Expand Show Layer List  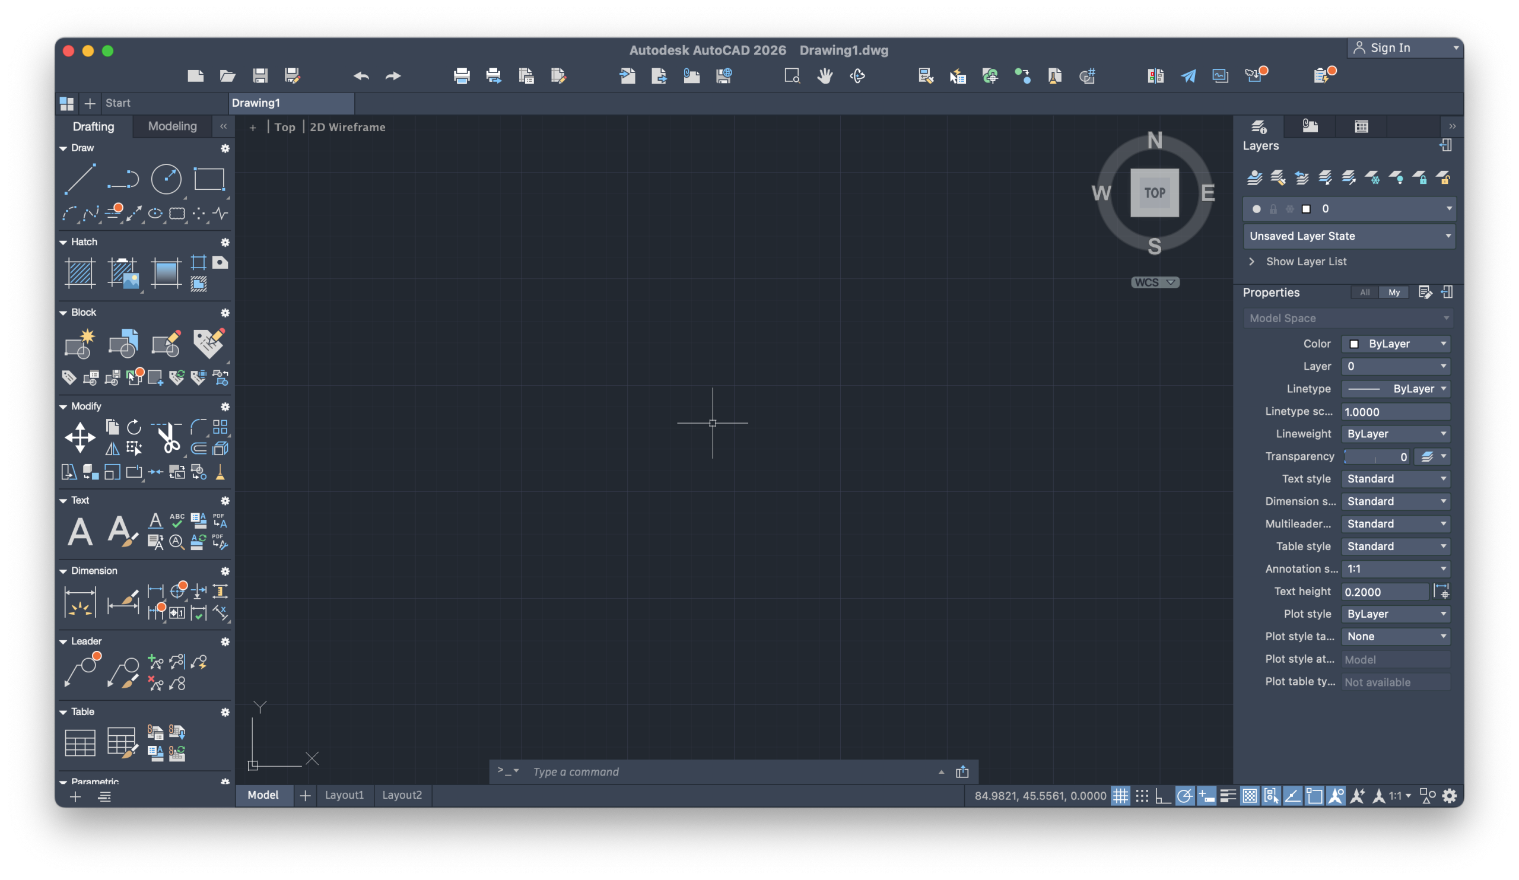[x=1305, y=261]
